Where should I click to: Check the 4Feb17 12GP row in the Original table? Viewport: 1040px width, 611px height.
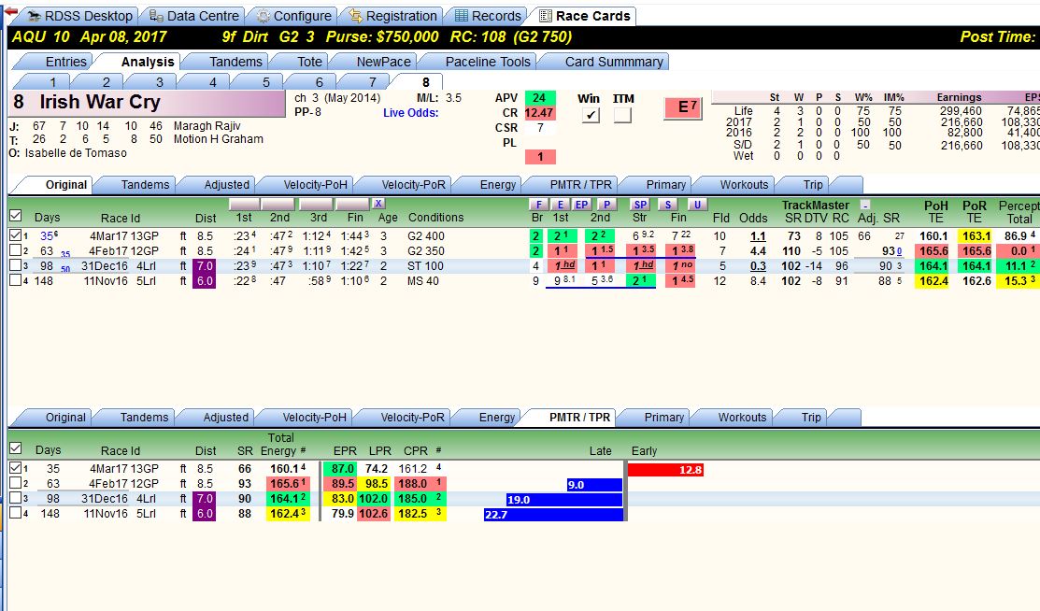(x=15, y=250)
